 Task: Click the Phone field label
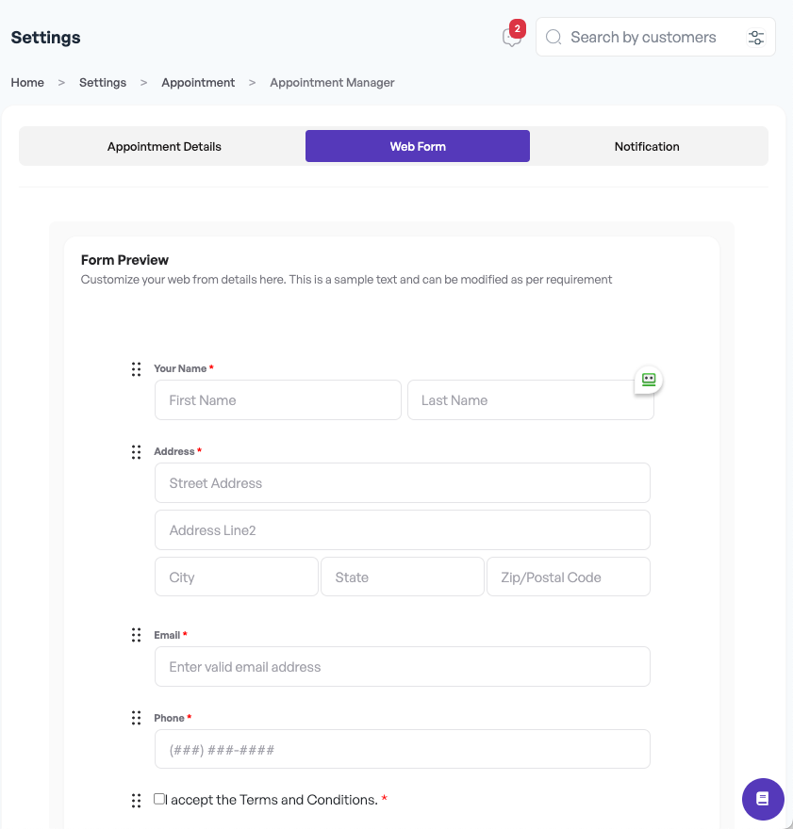tap(169, 718)
